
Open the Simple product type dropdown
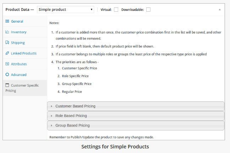pyautogui.click(x=66, y=10)
